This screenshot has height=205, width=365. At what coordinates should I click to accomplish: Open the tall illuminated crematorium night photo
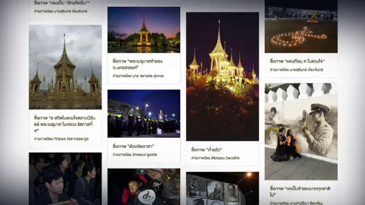click(x=222, y=76)
